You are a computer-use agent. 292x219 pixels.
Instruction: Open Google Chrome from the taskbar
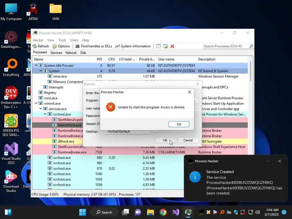coord(163,212)
